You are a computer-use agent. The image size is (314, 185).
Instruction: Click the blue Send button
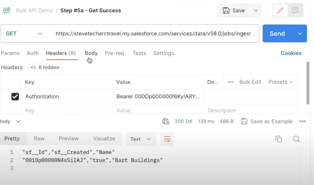pos(277,33)
